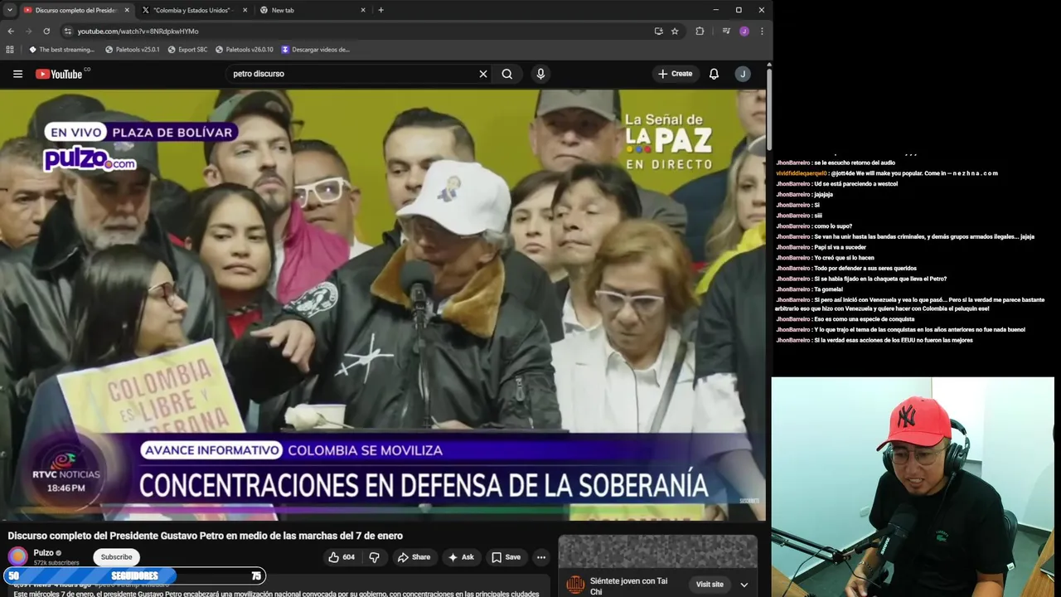Open the Paletools v25.0.1 bookmark
Screen dimensions: 1061x597
pos(133,50)
